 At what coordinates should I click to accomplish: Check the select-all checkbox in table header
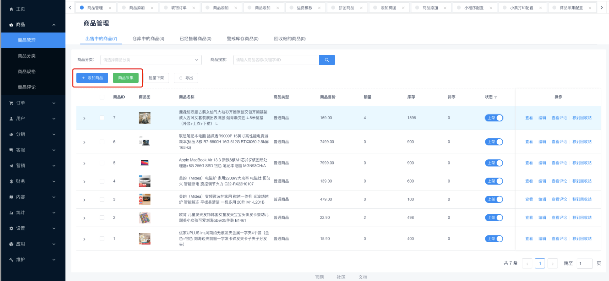(x=102, y=97)
